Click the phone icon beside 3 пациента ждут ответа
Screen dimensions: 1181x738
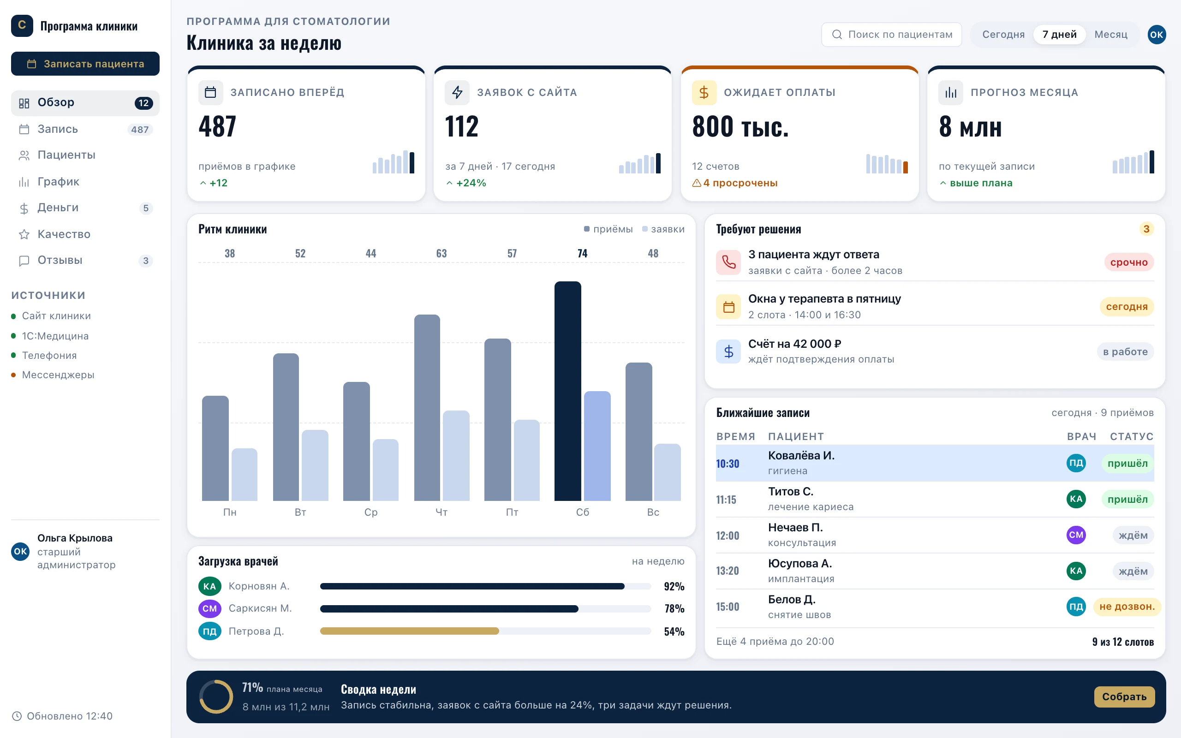(x=728, y=262)
